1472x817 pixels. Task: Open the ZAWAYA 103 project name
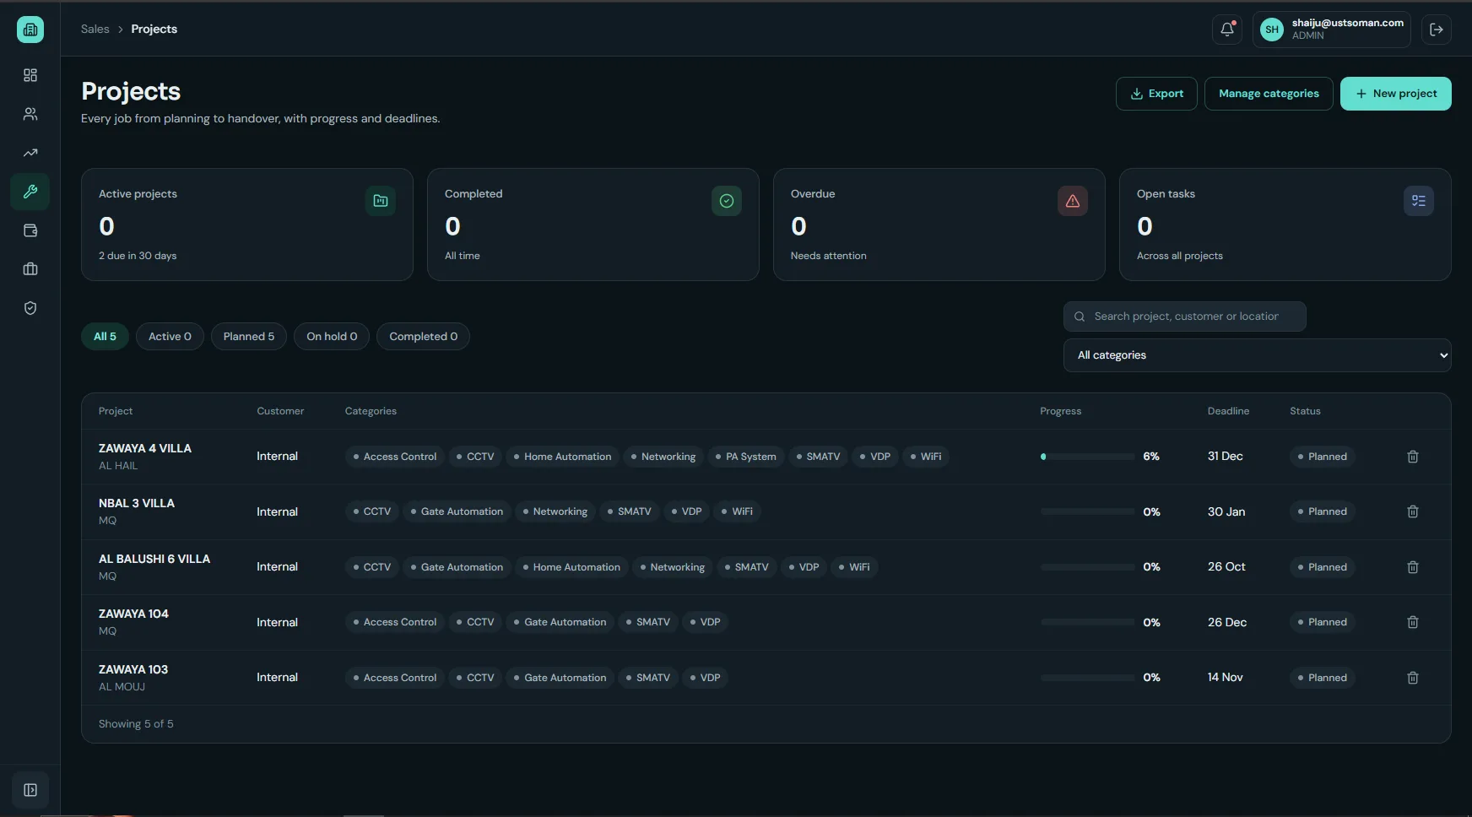[x=133, y=669]
